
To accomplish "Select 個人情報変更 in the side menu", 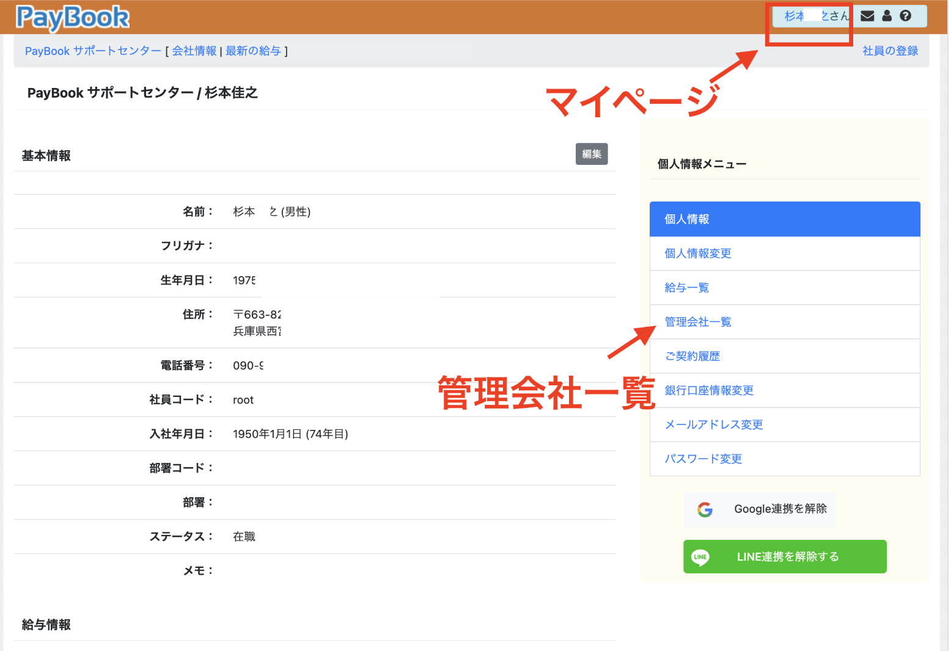I will pos(785,253).
